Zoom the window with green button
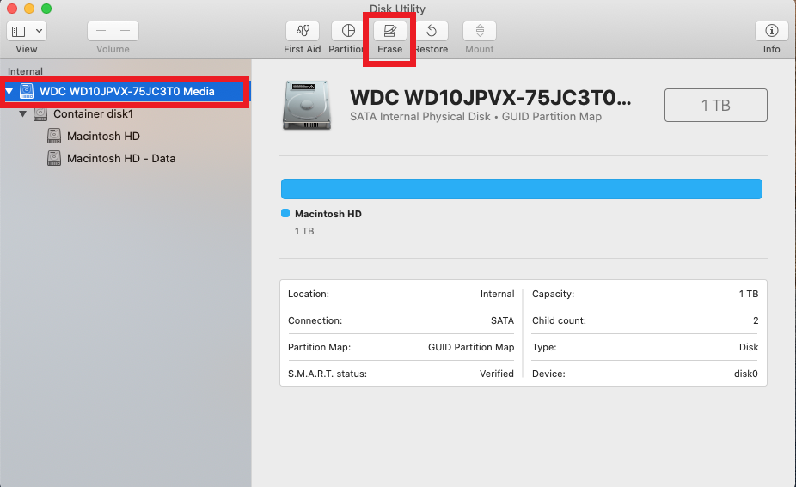Image resolution: width=796 pixels, height=487 pixels. (46, 9)
